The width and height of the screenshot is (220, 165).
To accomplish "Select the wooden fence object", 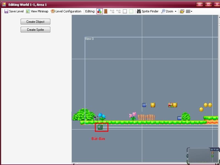I will pos(146,117).
